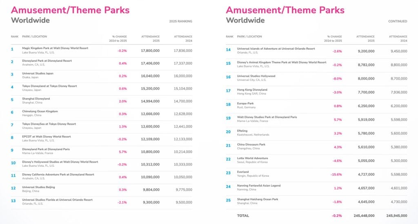Click the 245,448,000 total attendance 2025

coord(364,216)
